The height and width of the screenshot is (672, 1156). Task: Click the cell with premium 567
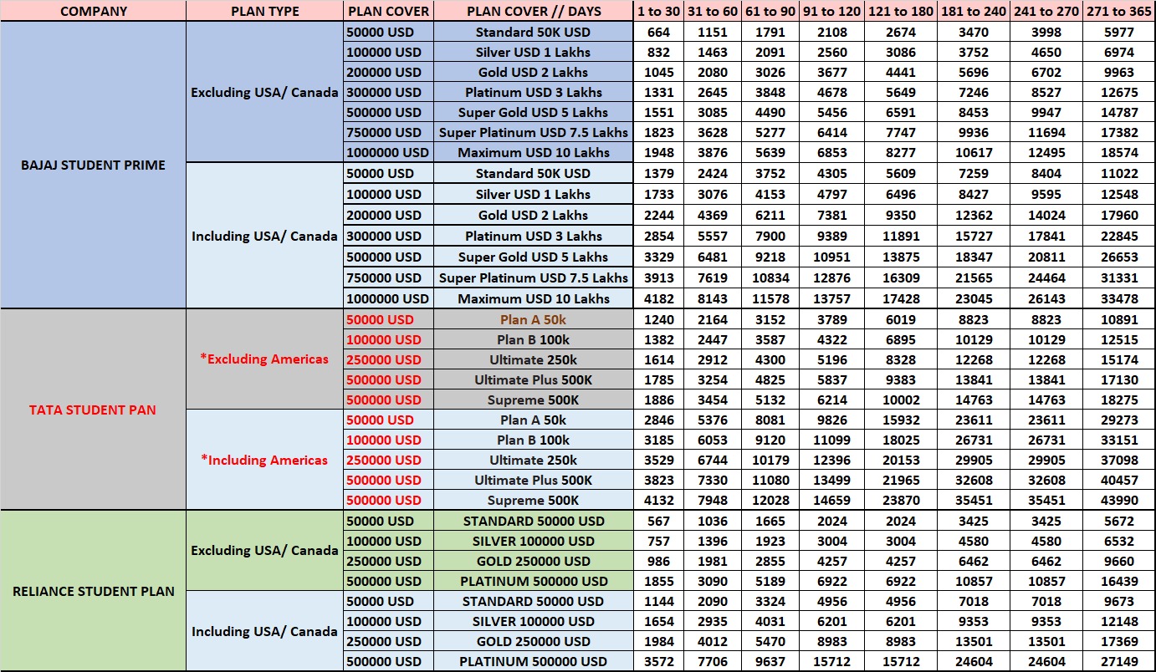click(x=658, y=521)
